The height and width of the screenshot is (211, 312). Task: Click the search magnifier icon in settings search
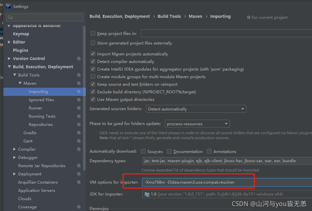tap(10, 18)
